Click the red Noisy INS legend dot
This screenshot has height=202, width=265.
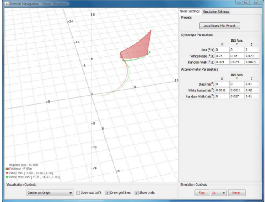[7, 173]
